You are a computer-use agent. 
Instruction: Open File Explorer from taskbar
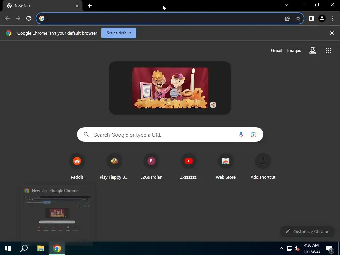[x=41, y=248]
